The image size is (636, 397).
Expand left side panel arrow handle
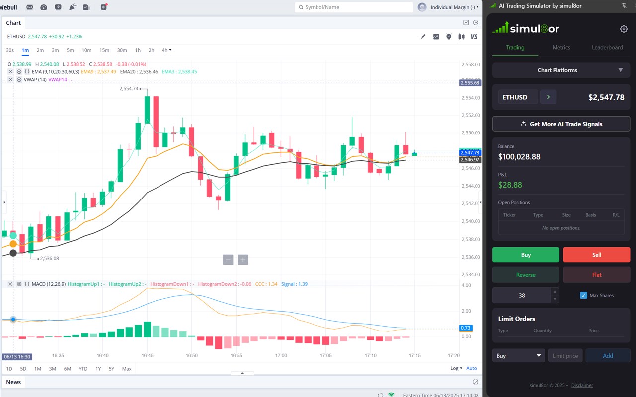pyautogui.click(x=4, y=202)
